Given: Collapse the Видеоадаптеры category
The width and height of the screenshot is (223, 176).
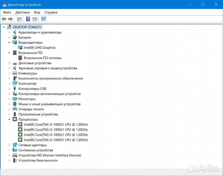Looking at the screenshot, I should 9,42.
